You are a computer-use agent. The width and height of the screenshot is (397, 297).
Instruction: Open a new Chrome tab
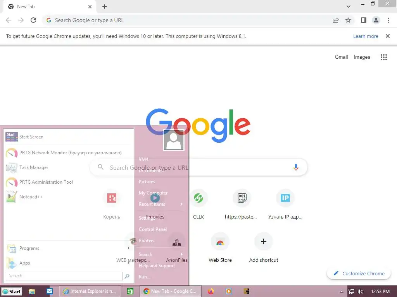pos(105,7)
